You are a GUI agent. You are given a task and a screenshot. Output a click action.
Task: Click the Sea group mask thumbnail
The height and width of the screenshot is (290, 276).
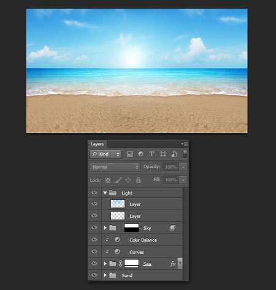(131, 264)
